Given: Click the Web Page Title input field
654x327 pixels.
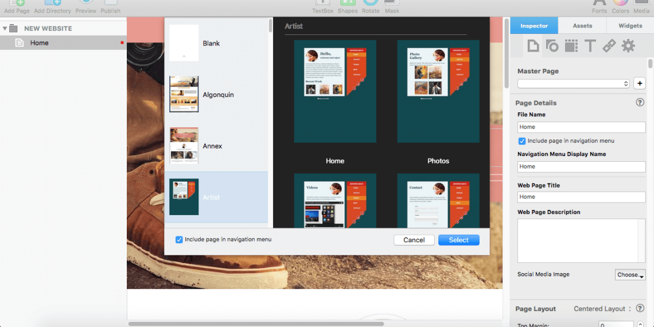Looking at the screenshot, I should point(581,197).
